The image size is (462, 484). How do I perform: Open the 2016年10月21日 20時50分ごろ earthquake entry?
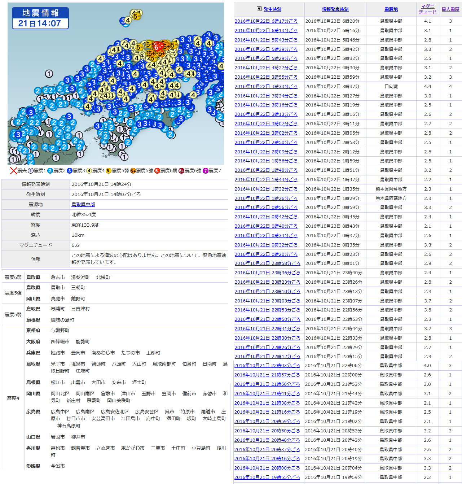(267, 431)
